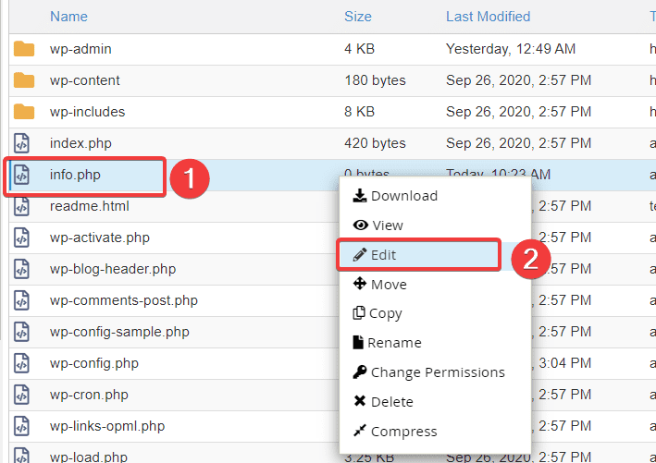Sort files by the Name column header

[68, 17]
